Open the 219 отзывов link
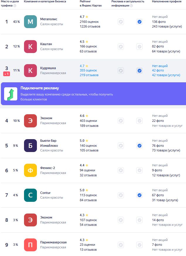186x256 pixels. tap(89, 75)
